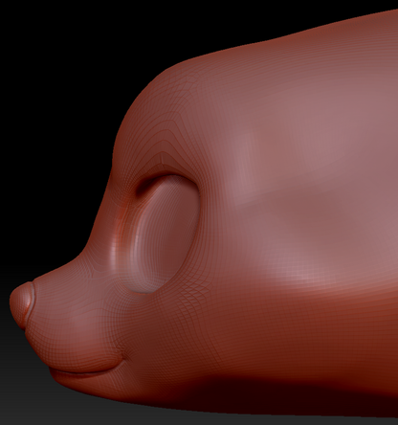
Task: Click the nose tip of the model
Action: point(21,305)
